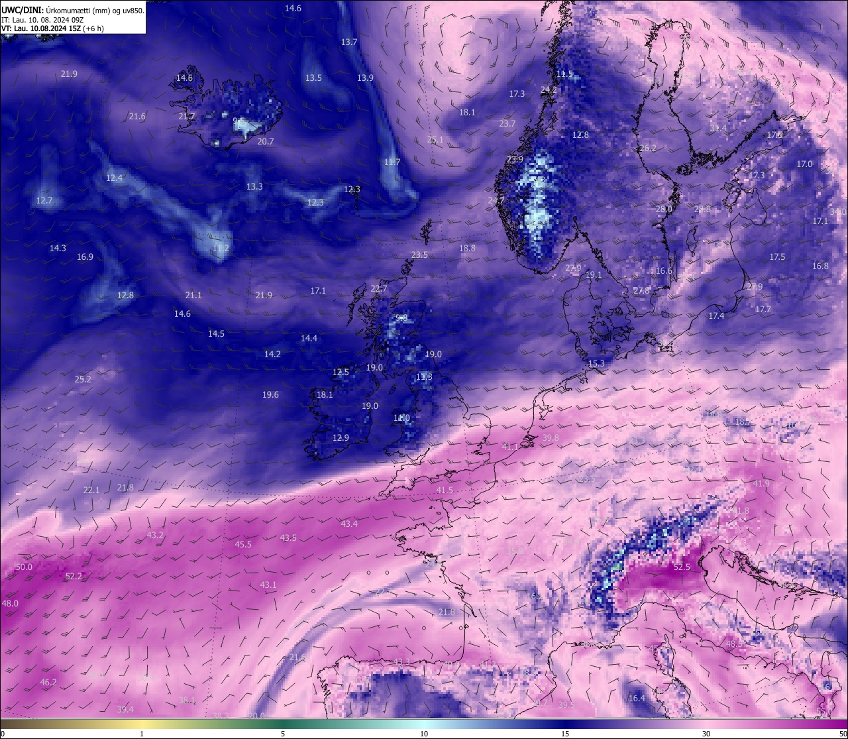Select the 41.5 value over southern England
Image resolution: width=848 pixels, height=739 pixels.
tap(445, 490)
